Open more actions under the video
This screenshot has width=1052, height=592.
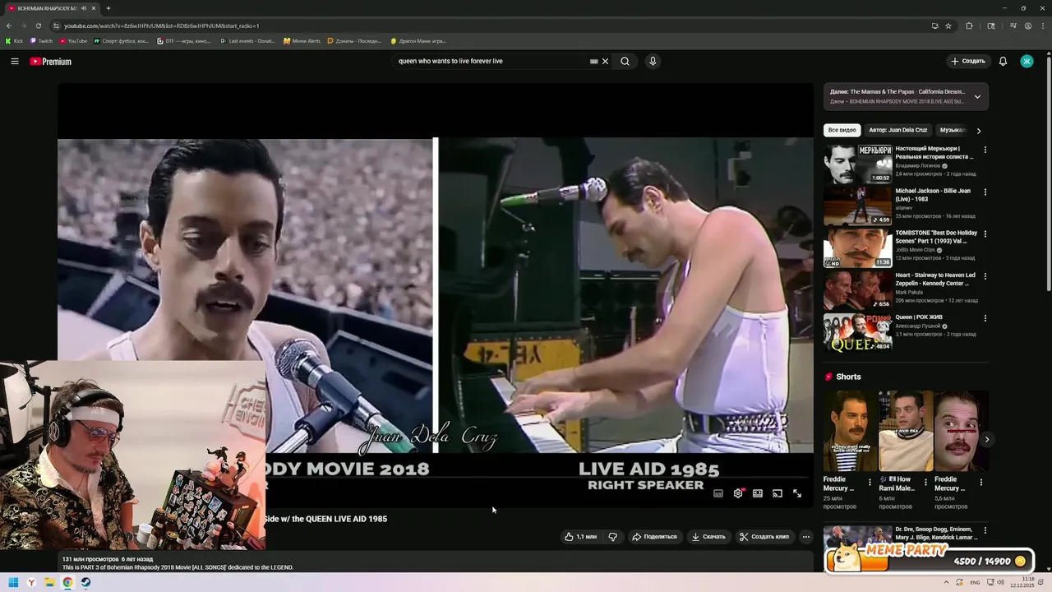pyautogui.click(x=806, y=536)
